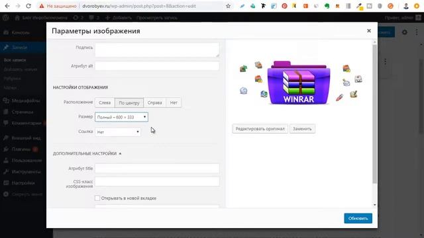Select the По центру alignment option
Screen dimensions: 424x238
coord(129,102)
